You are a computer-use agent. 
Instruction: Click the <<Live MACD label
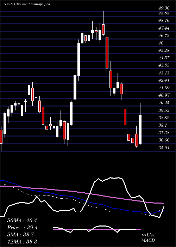(148, 238)
